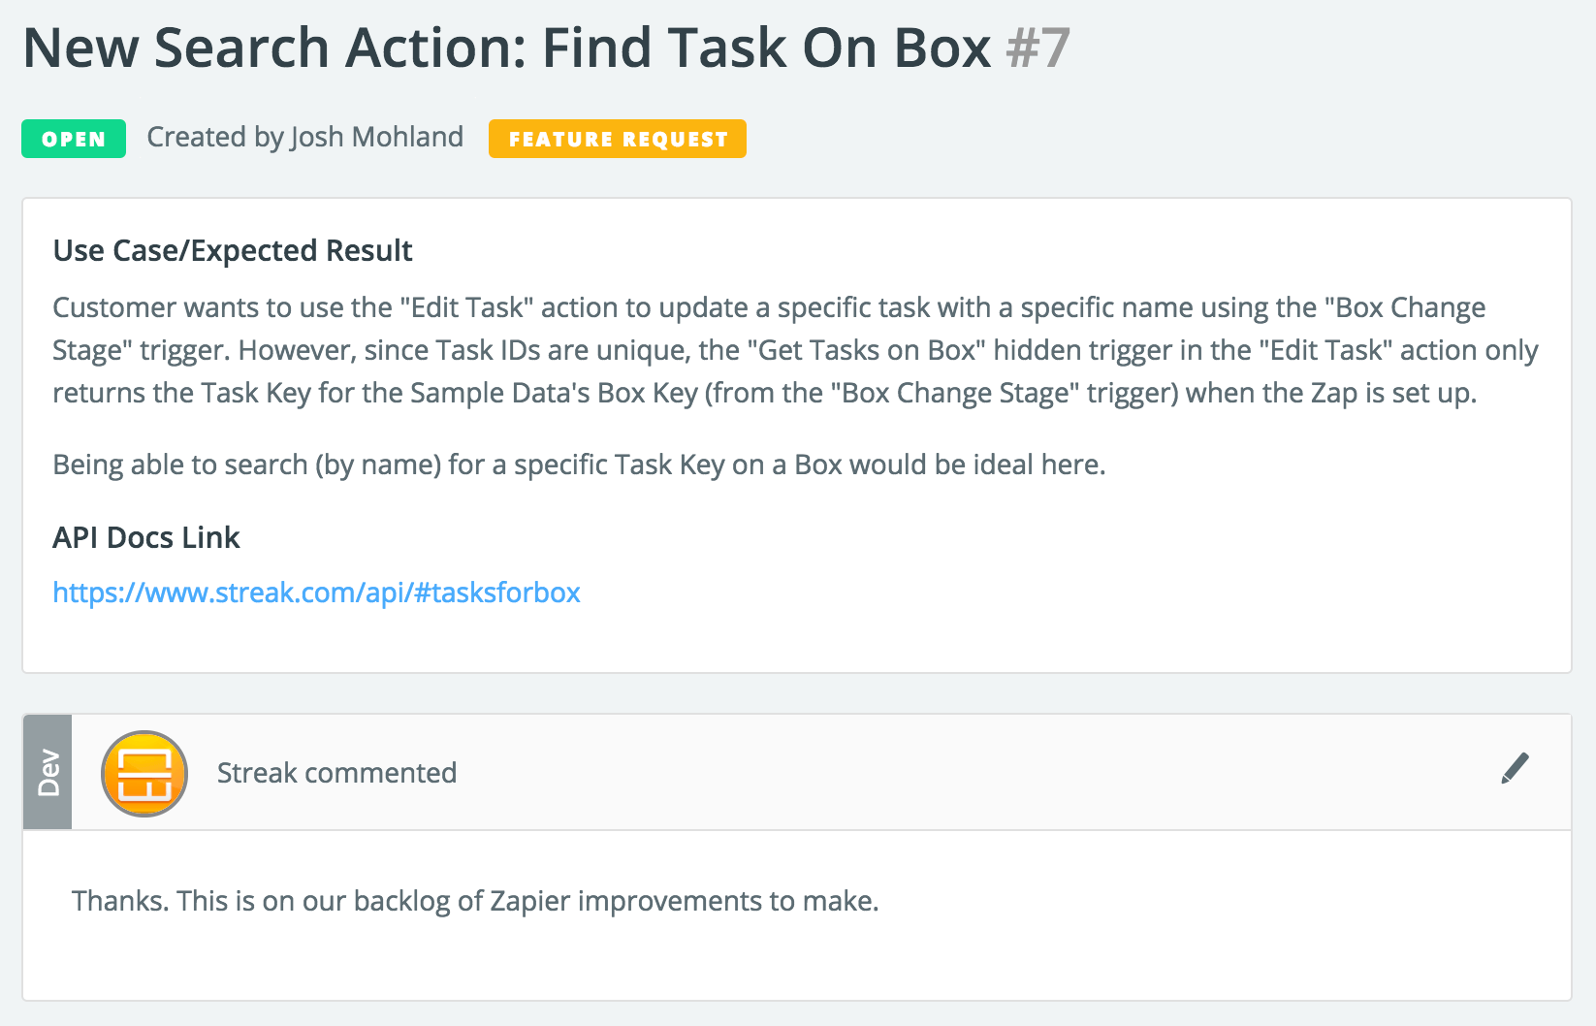Click the Streak commented header text
This screenshot has width=1596, height=1026.
[336, 773]
